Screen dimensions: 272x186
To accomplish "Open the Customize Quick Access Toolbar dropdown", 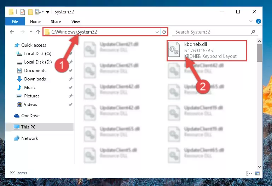I will [47, 12].
